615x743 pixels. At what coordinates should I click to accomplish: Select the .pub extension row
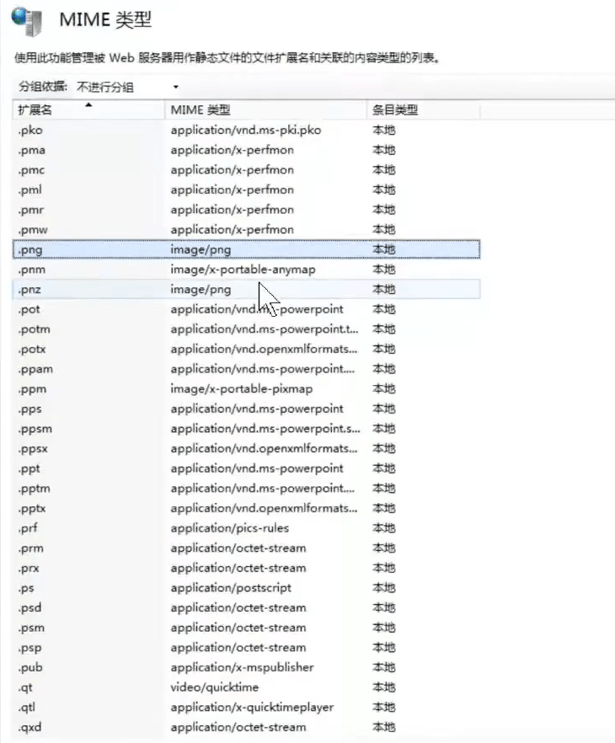(246, 667)
